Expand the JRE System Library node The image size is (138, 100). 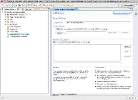(x=6, y=15)
